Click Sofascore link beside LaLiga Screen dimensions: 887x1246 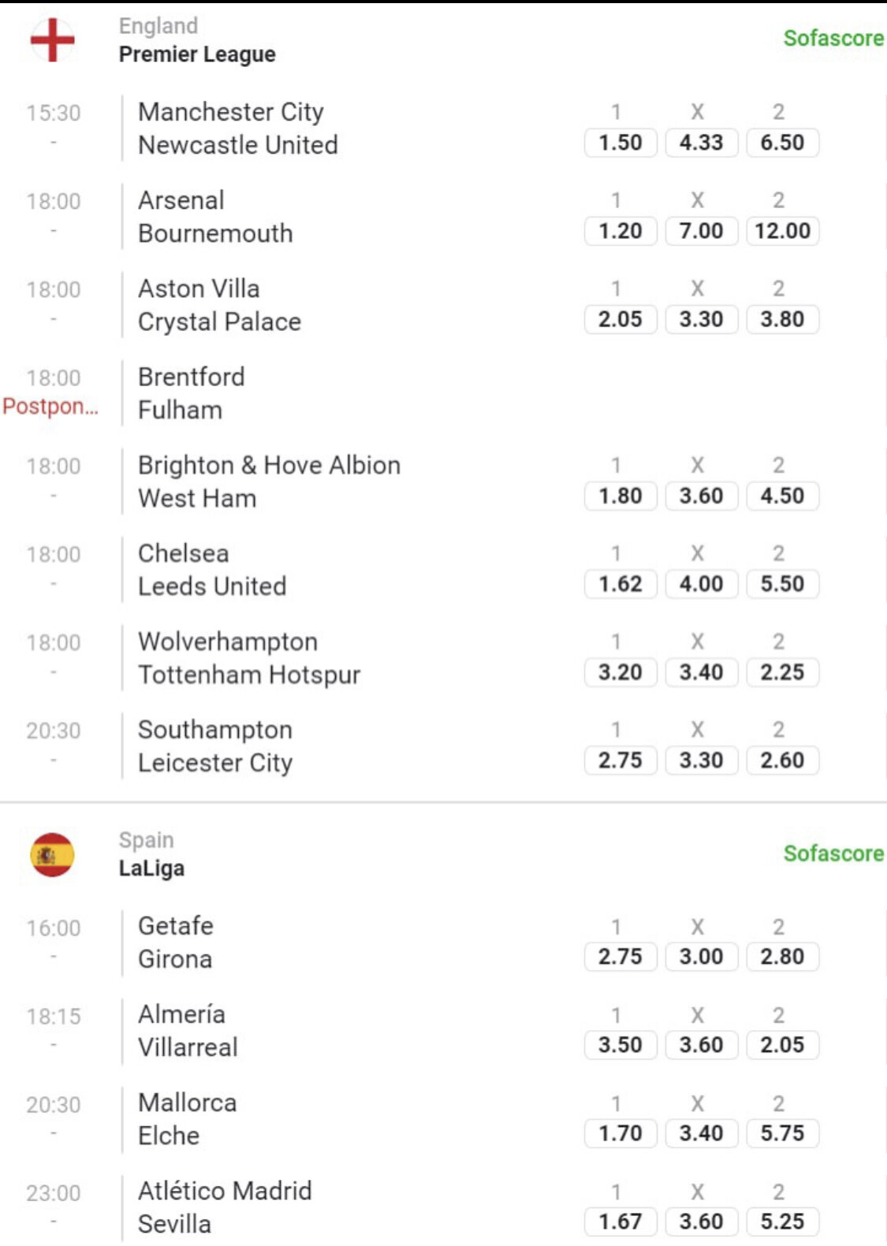[833, 854]
